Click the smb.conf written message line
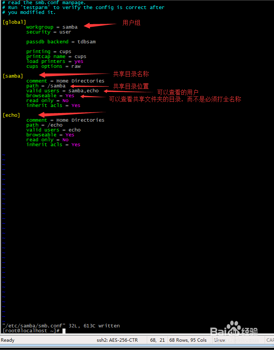Image resolution: width=274 pixels, height=350 pixels. point(61,326)
